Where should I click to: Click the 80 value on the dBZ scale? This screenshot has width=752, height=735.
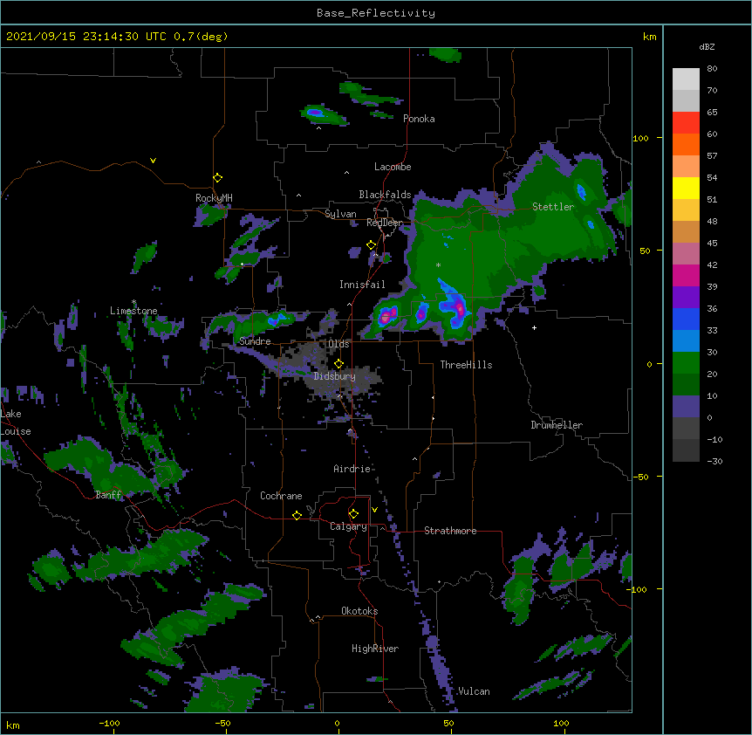tap(712, 69)
